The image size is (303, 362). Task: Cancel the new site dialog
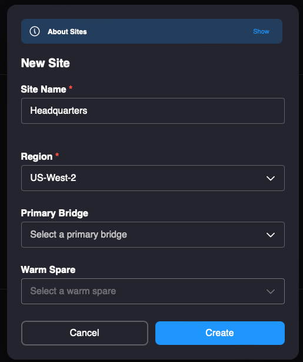pyautogui.click(x=85, y=333)
